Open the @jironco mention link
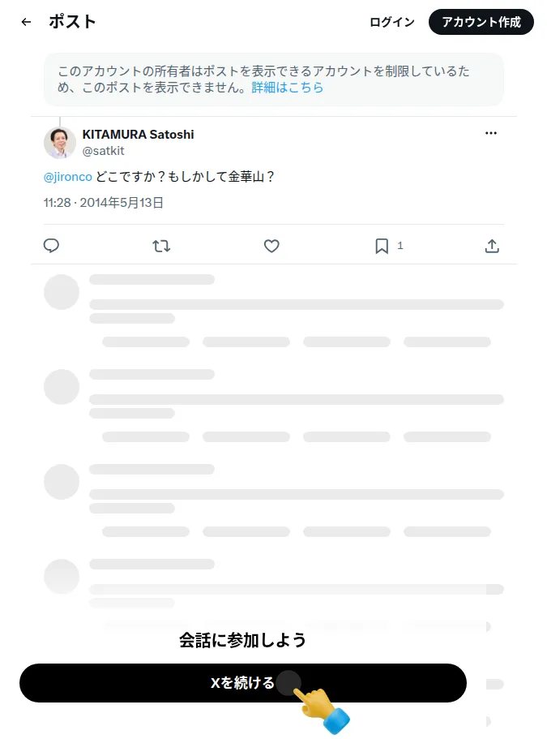 click(68, 177)
